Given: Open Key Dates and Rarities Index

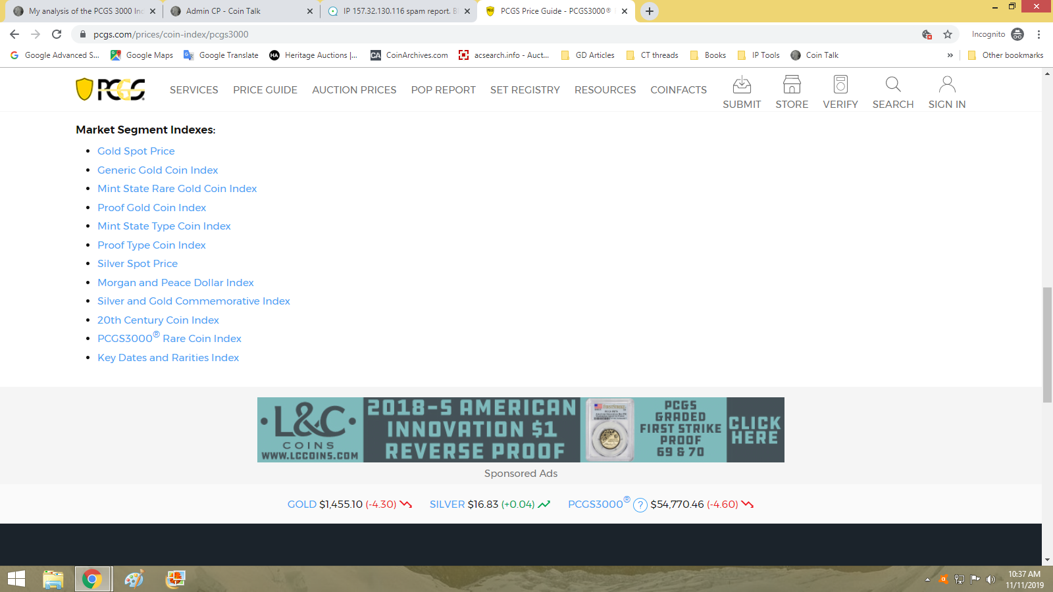Looking at the screenshot, I should pos(168,358).
